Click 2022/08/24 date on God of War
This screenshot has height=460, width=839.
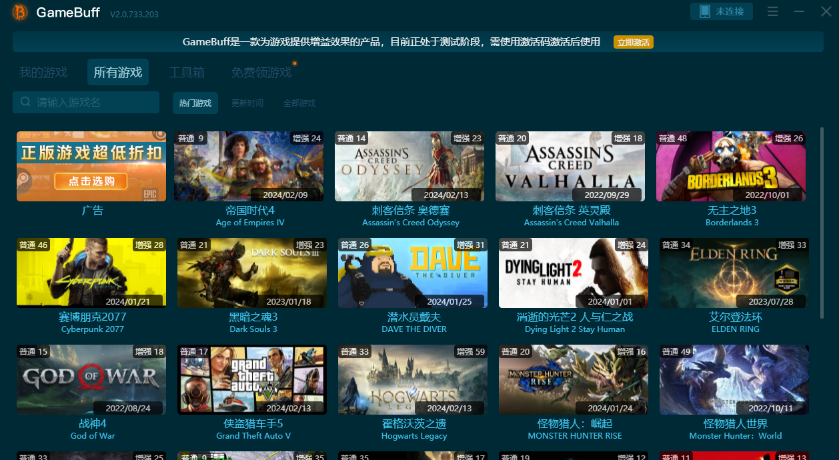tap(127, 408)
